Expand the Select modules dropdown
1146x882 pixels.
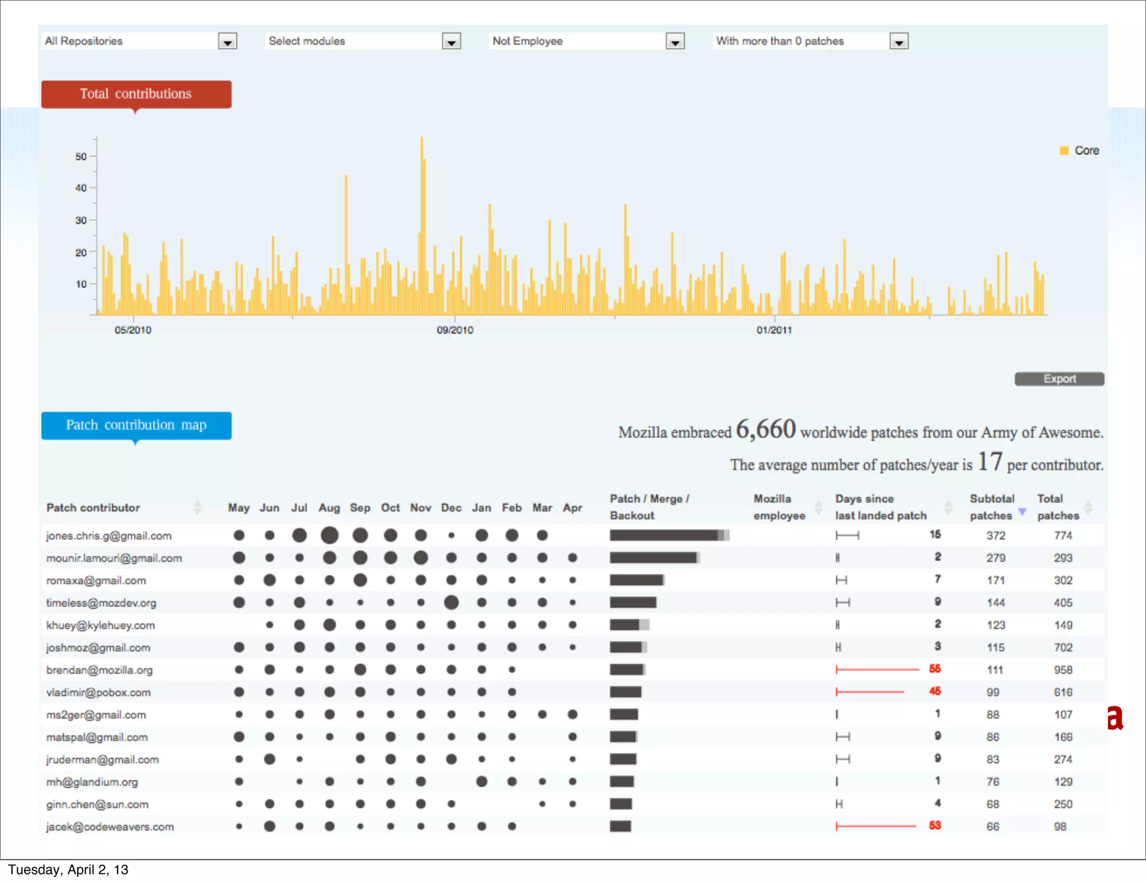(x=451, y=41)
